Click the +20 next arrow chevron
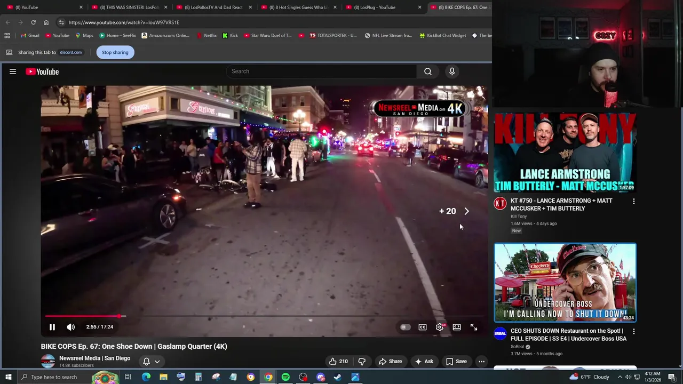683x384 pixels. (x=466, y=211)
